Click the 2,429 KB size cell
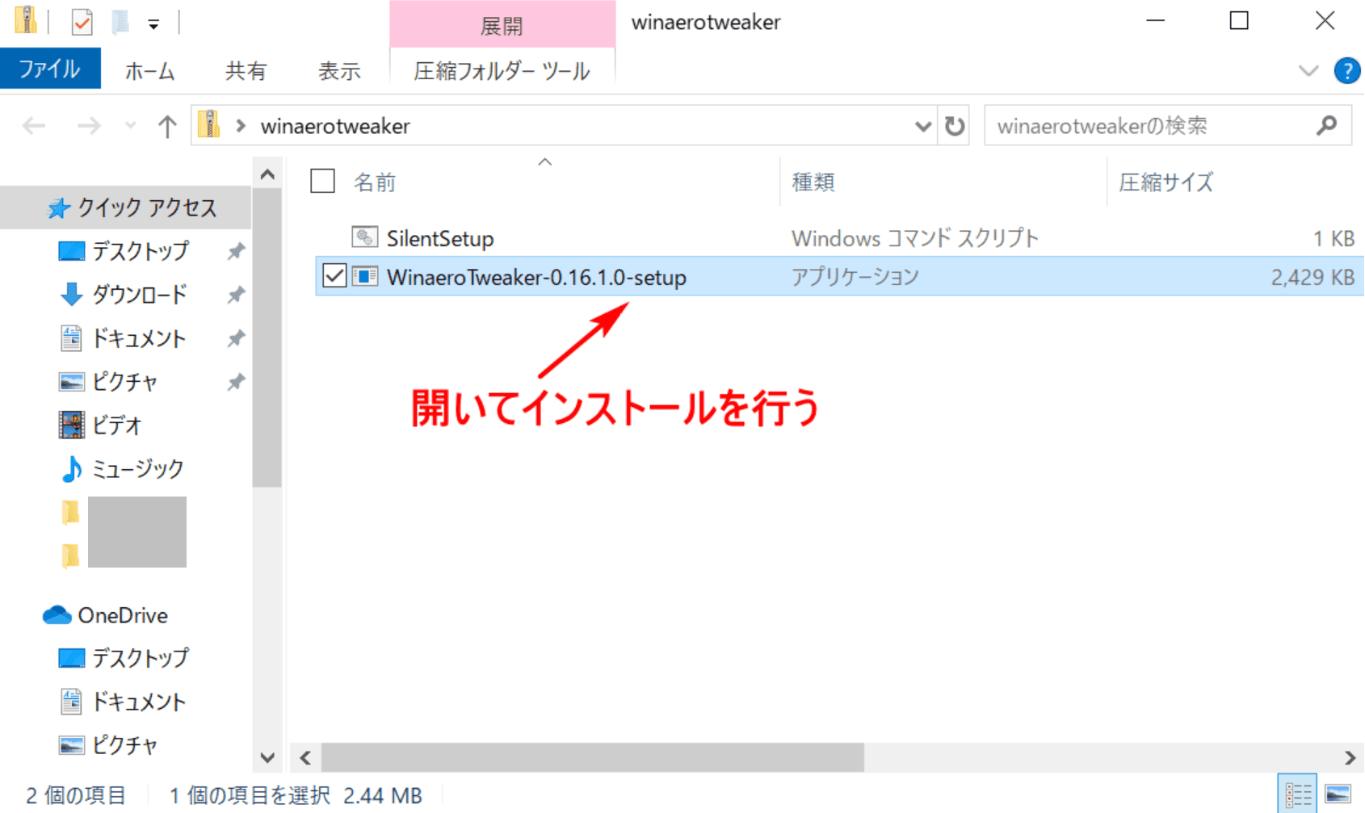This screenshot has width=1365, height=813. point(1312,278)
